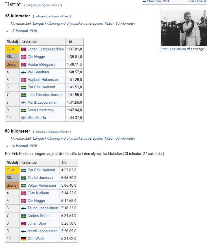
Task: Open Sven Utterström's page
Action: pyautogui.click(x=41, y=110)
